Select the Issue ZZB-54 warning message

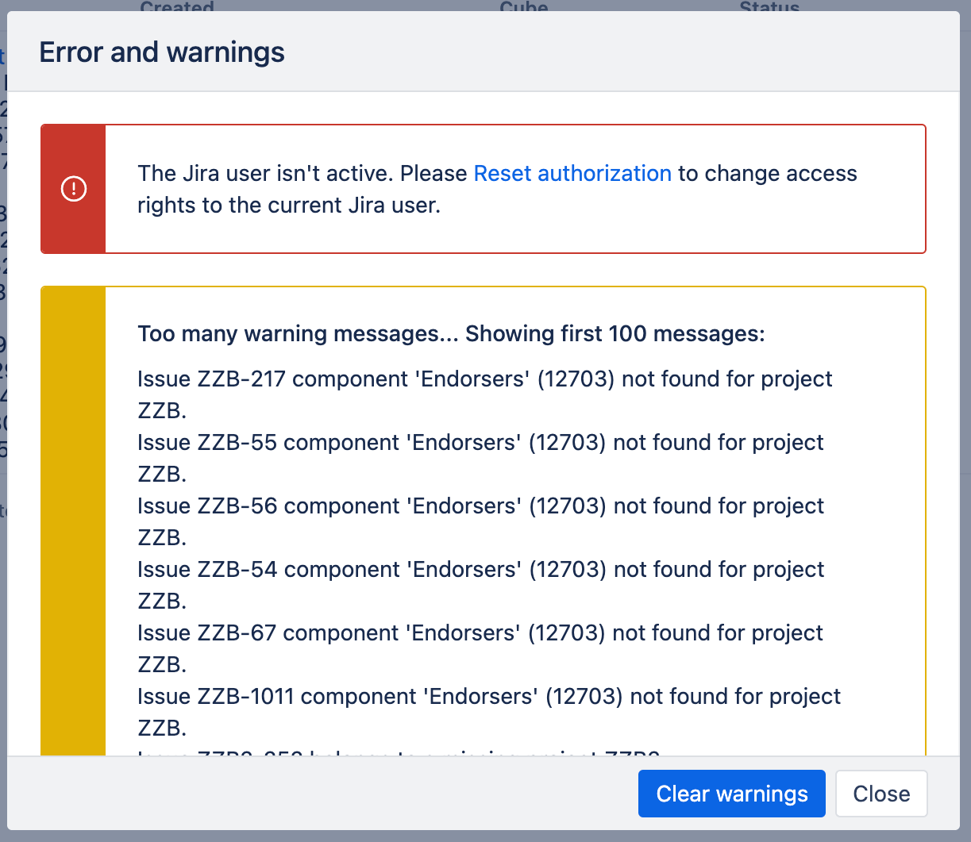coord(480,585)
